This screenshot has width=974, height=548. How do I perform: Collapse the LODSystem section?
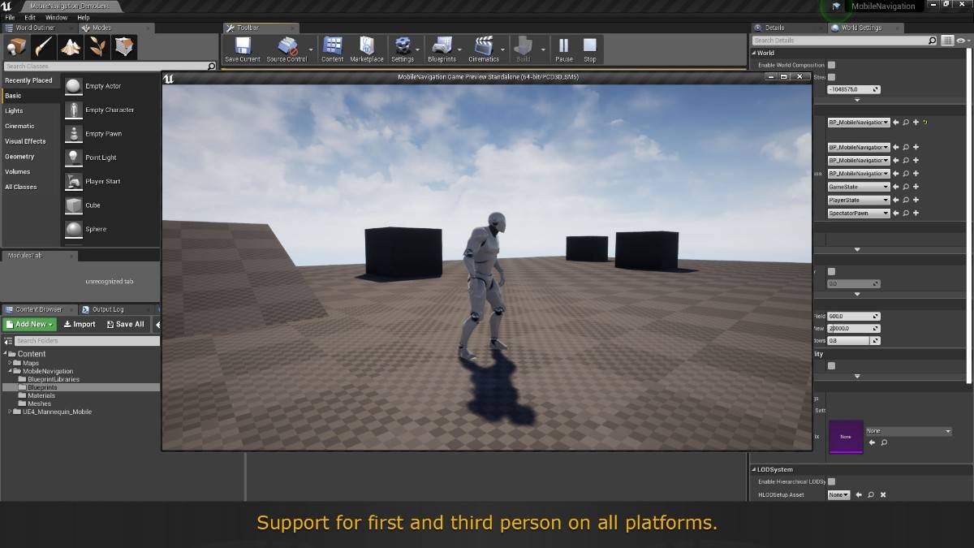(753, 469)
